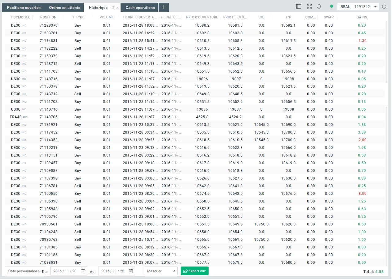Open the layout panel icon
392x280 pixels.
tap(299, 7)
